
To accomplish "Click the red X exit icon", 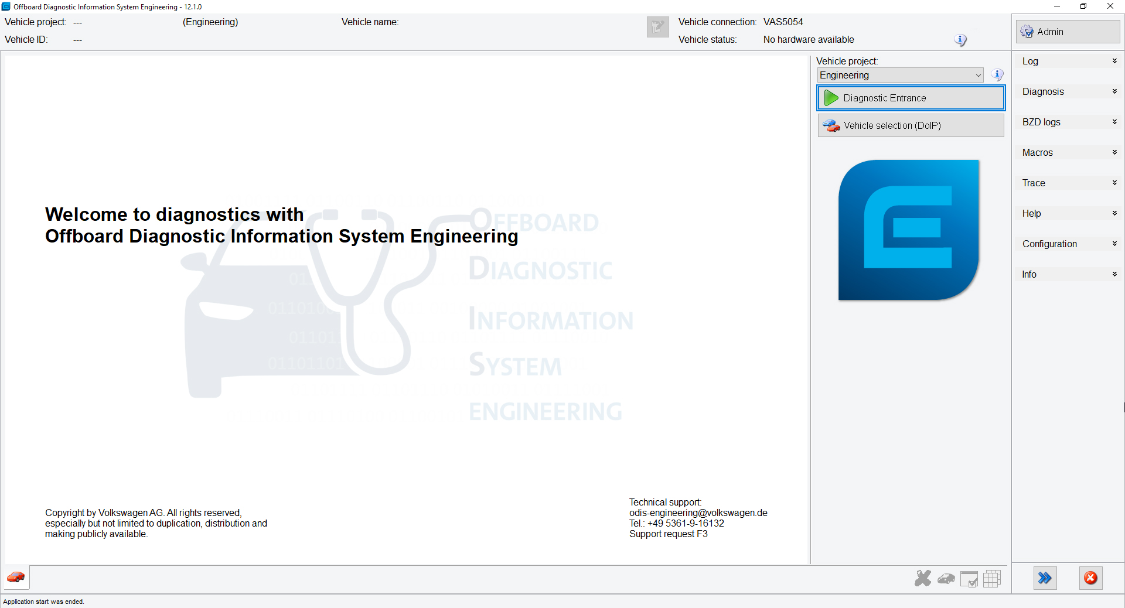I will [1090, 578].
